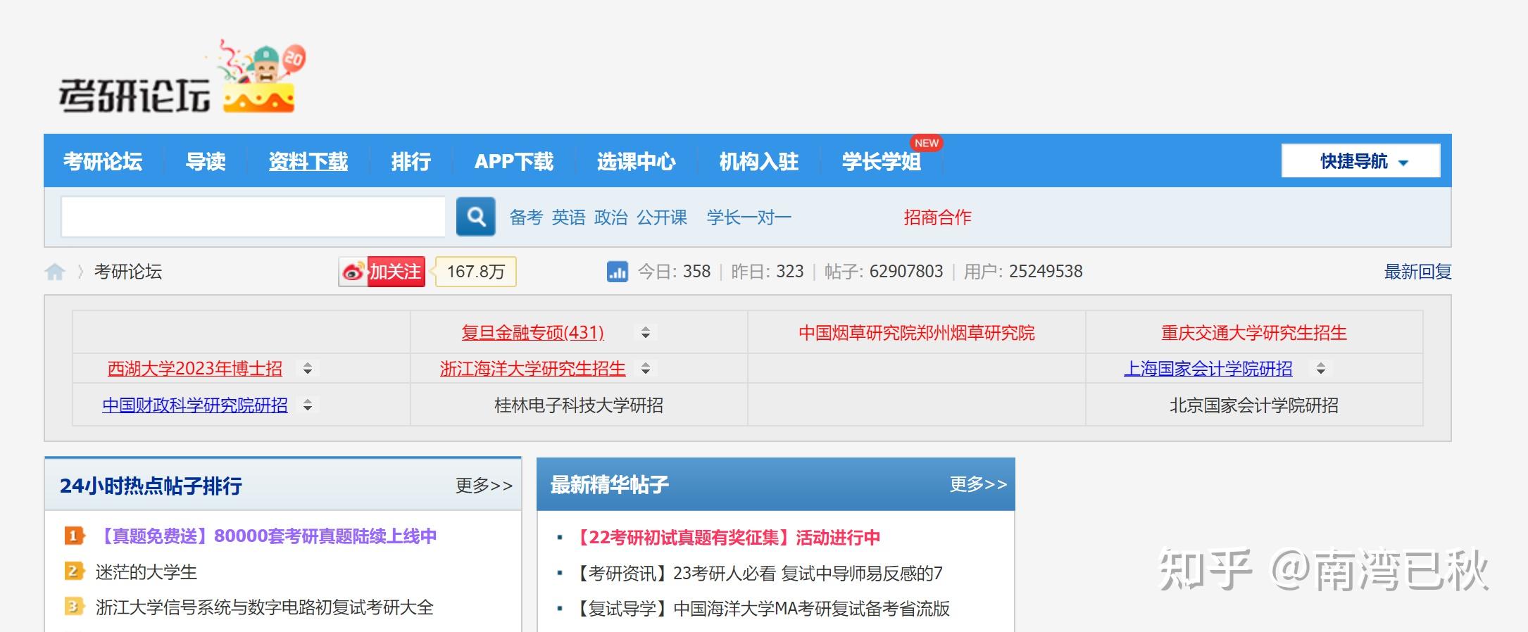Click the 公开课 hot search link
This screenshot has height=632, width=1528.
[662, 217]
